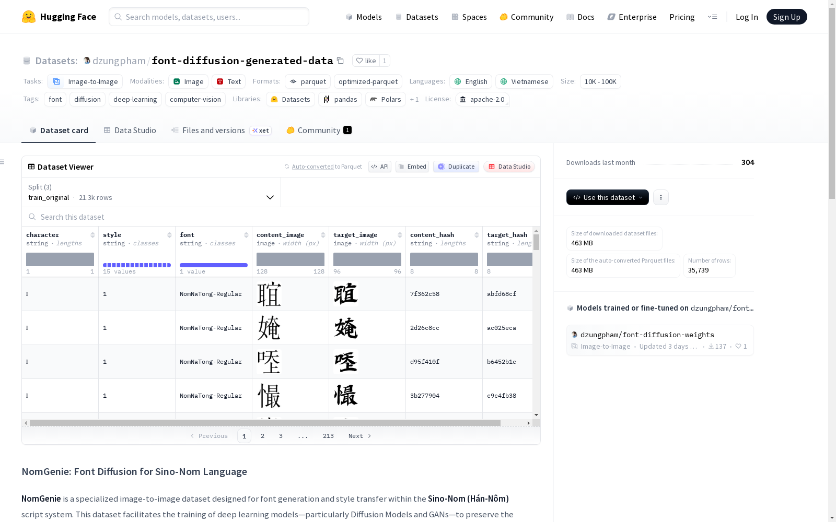Go to page 3 of the viewer
The height and width of the screenshot is (522, 836).
[281, 436]
